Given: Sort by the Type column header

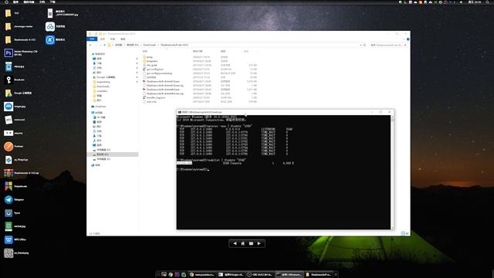Looking at the screenshot, I should coord(223,51).
